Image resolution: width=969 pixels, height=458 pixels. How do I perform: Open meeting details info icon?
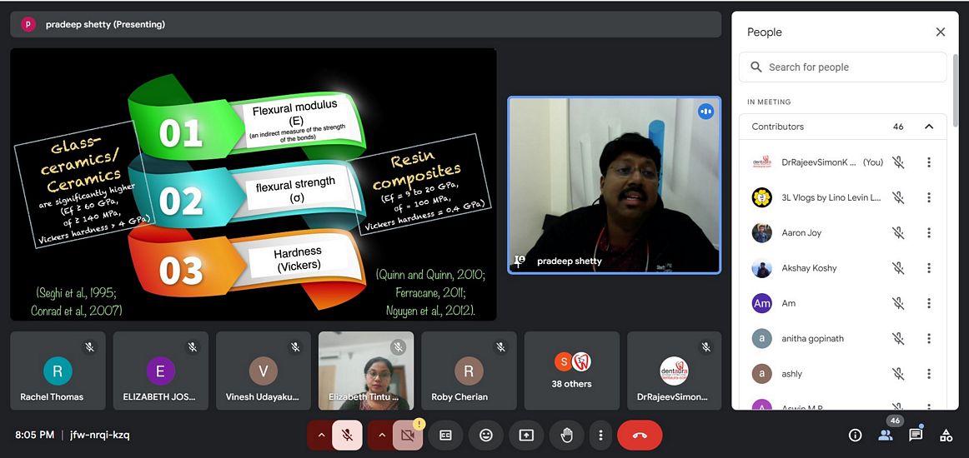(x=856, y=436)
